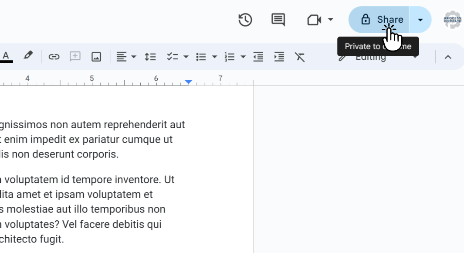The image size is (464, 253).
Task: Toggle numbered list formatting
Action: tap(230, 57)
